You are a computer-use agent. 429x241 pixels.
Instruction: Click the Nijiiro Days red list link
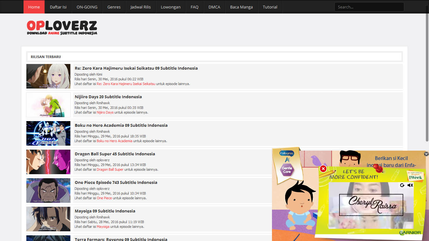(105, 112)
